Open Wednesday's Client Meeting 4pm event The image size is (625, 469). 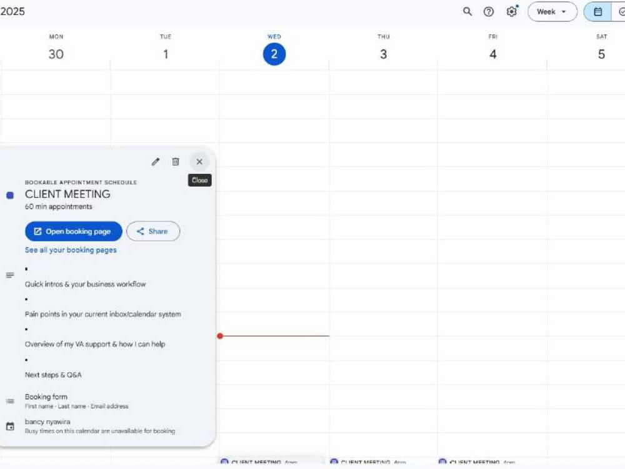point(274,461)
